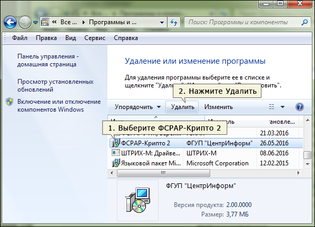Open the Справка menu

click(x=126, y=38)
